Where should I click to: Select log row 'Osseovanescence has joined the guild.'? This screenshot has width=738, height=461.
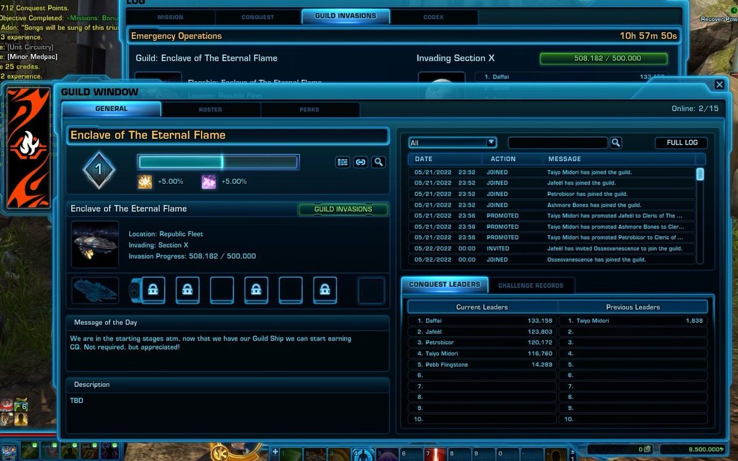552,259
